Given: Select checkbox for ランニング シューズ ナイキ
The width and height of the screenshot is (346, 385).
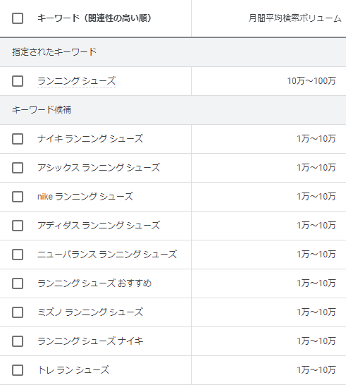Looking at the screenshot, I should 18,341.
